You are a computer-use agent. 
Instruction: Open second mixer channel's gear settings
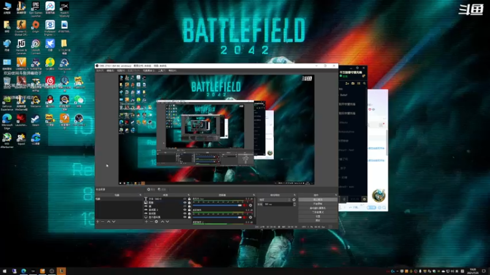[251, 218]
